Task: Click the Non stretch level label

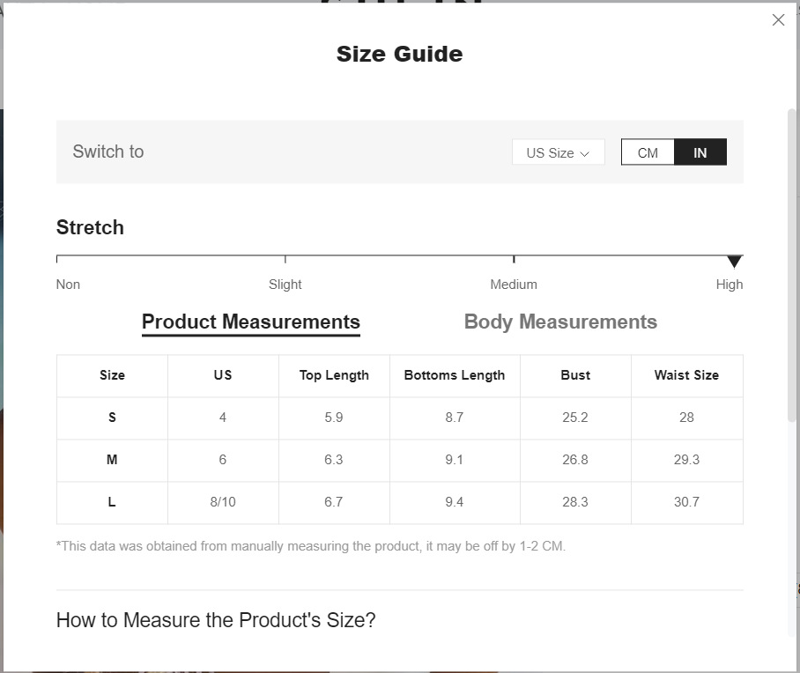Action: [x=68, y=285]
